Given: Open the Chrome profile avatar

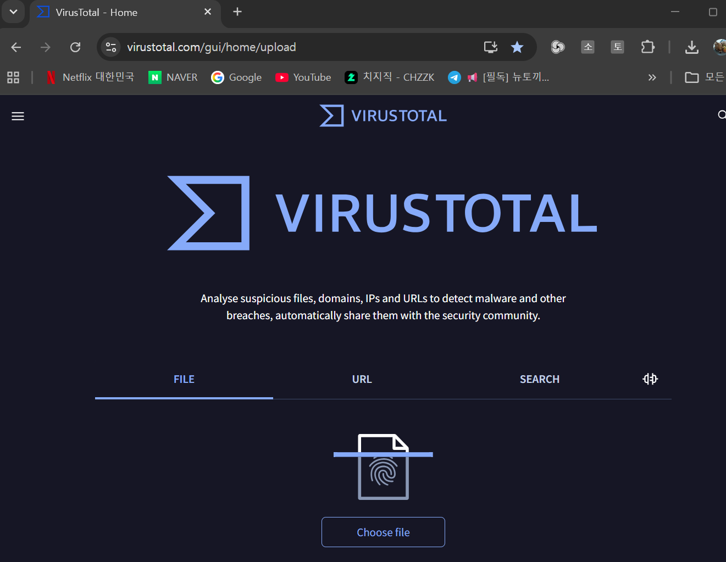Looking at the screenshot, I should pyautogui.click(x=720, y=47).
